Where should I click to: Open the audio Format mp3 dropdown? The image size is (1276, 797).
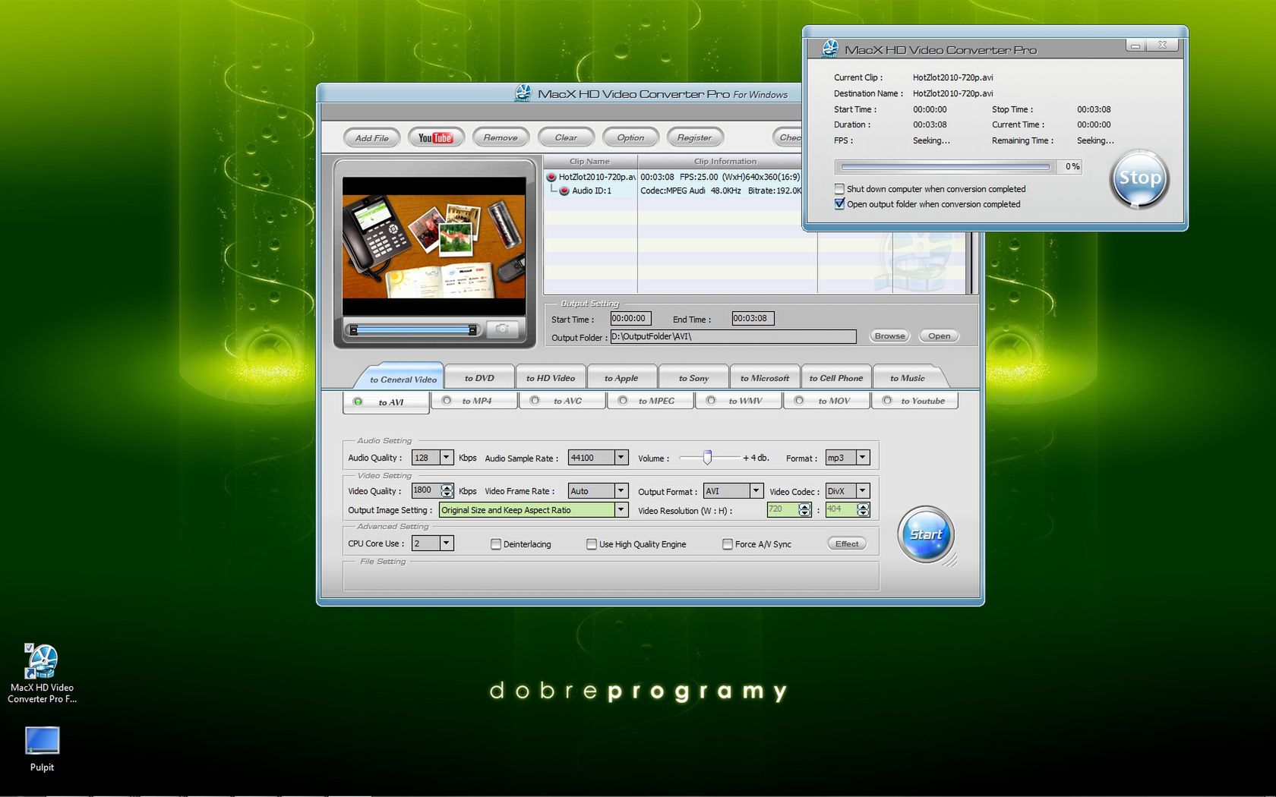pyautogui.click(x=863, y=458)
